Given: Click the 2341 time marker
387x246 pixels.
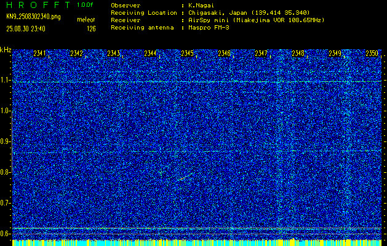Looking at the screenshot, I should pos(40,53).
